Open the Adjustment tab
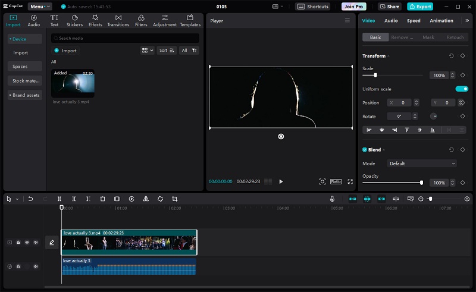The image size is (476, 292). [x=165, y=21]
